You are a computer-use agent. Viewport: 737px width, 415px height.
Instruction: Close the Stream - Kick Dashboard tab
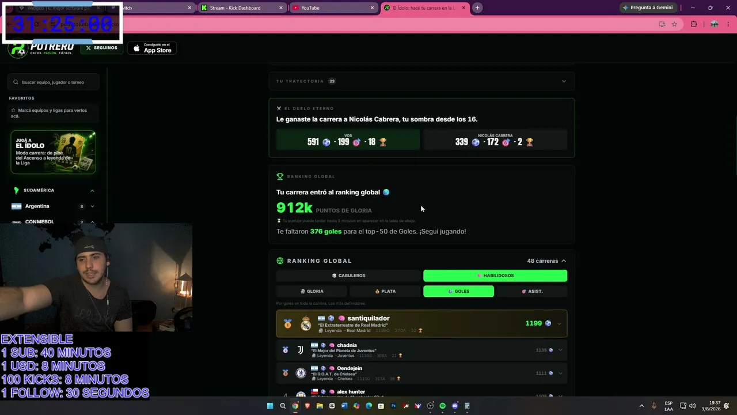tap(281, 8)
